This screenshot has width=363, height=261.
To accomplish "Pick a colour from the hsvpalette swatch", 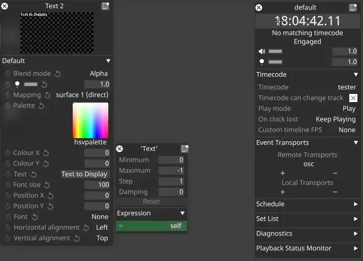I will point(90,120).
